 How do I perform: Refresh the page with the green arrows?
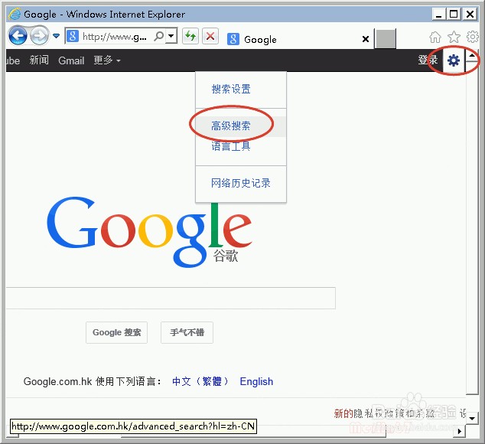190,37
